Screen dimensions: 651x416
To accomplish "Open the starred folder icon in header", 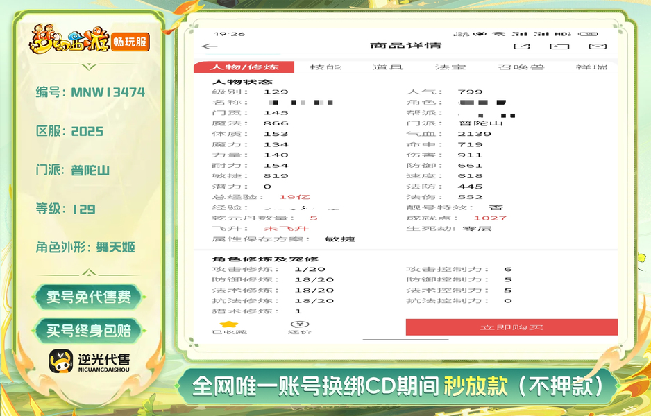I will coord(559,46).
